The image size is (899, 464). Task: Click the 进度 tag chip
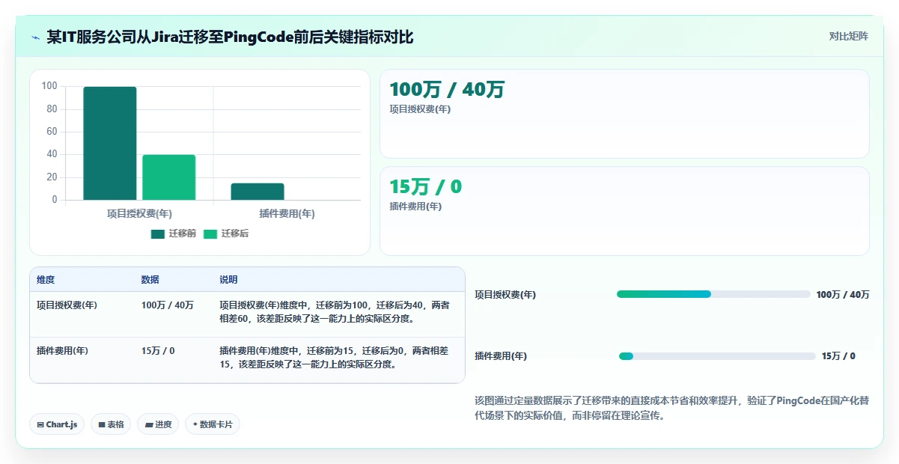pyautogui.click(x=158, y=424)
